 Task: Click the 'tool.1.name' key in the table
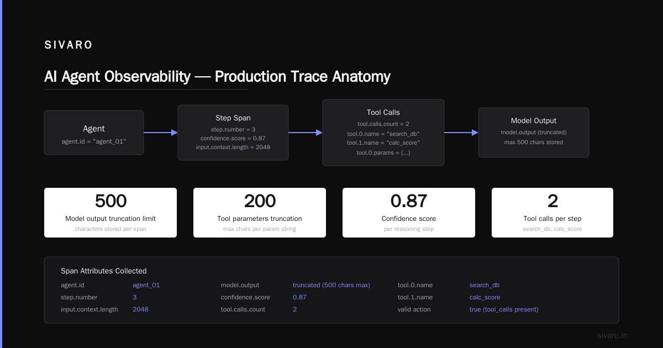415,297
